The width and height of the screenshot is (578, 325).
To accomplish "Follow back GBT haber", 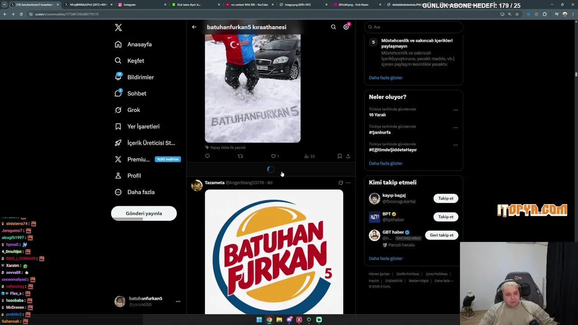I will pyautogui.click(x=442, y=235).
